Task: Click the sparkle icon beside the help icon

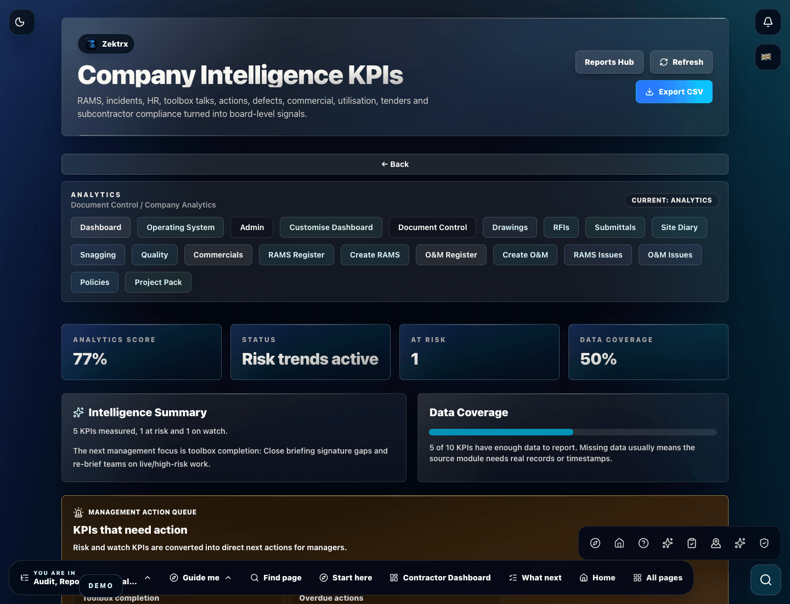Action: click(x=668, y=543)
